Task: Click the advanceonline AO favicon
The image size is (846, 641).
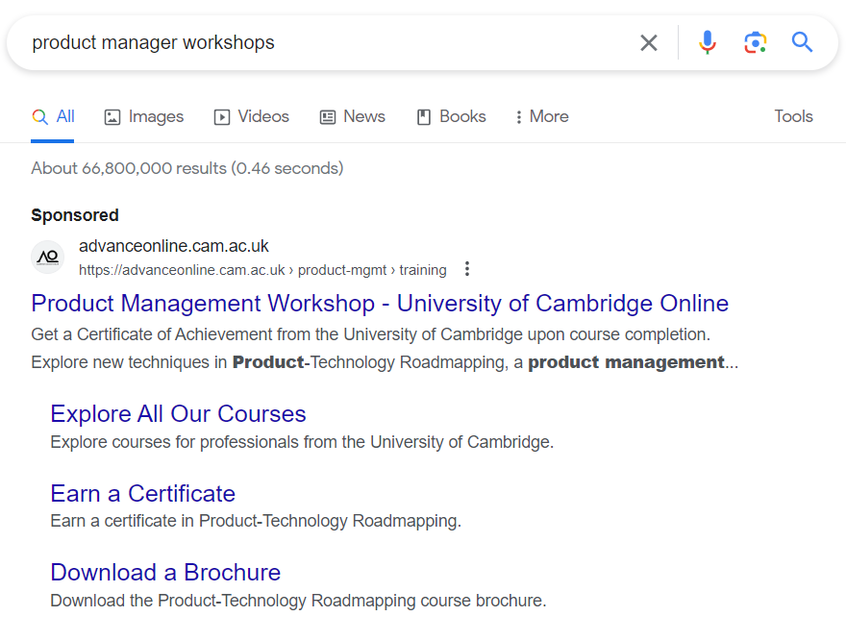Action: tap(47, 258)
